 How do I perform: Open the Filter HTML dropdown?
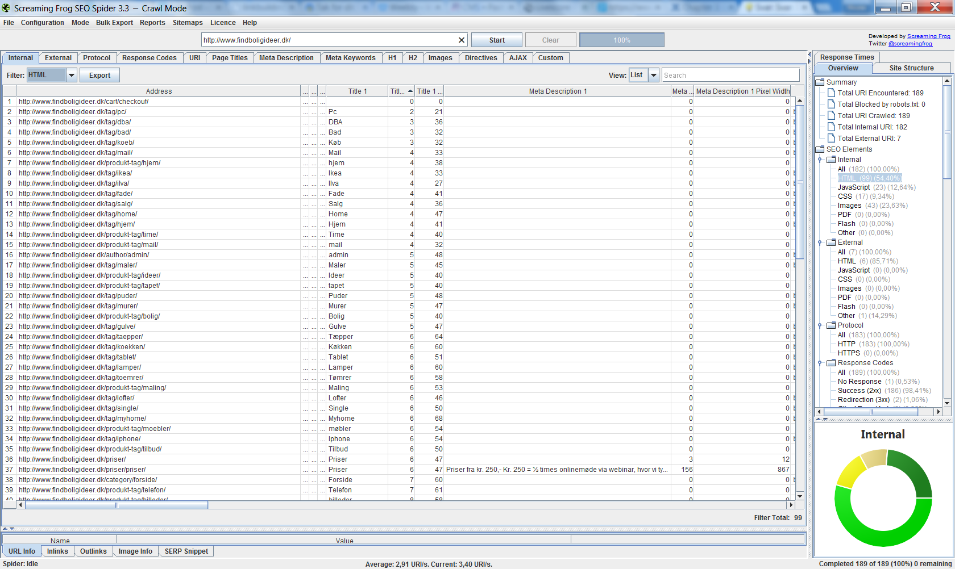click(72, 75)
